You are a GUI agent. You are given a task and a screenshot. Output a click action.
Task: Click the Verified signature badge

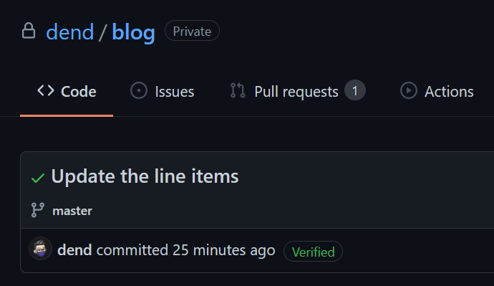313,252
